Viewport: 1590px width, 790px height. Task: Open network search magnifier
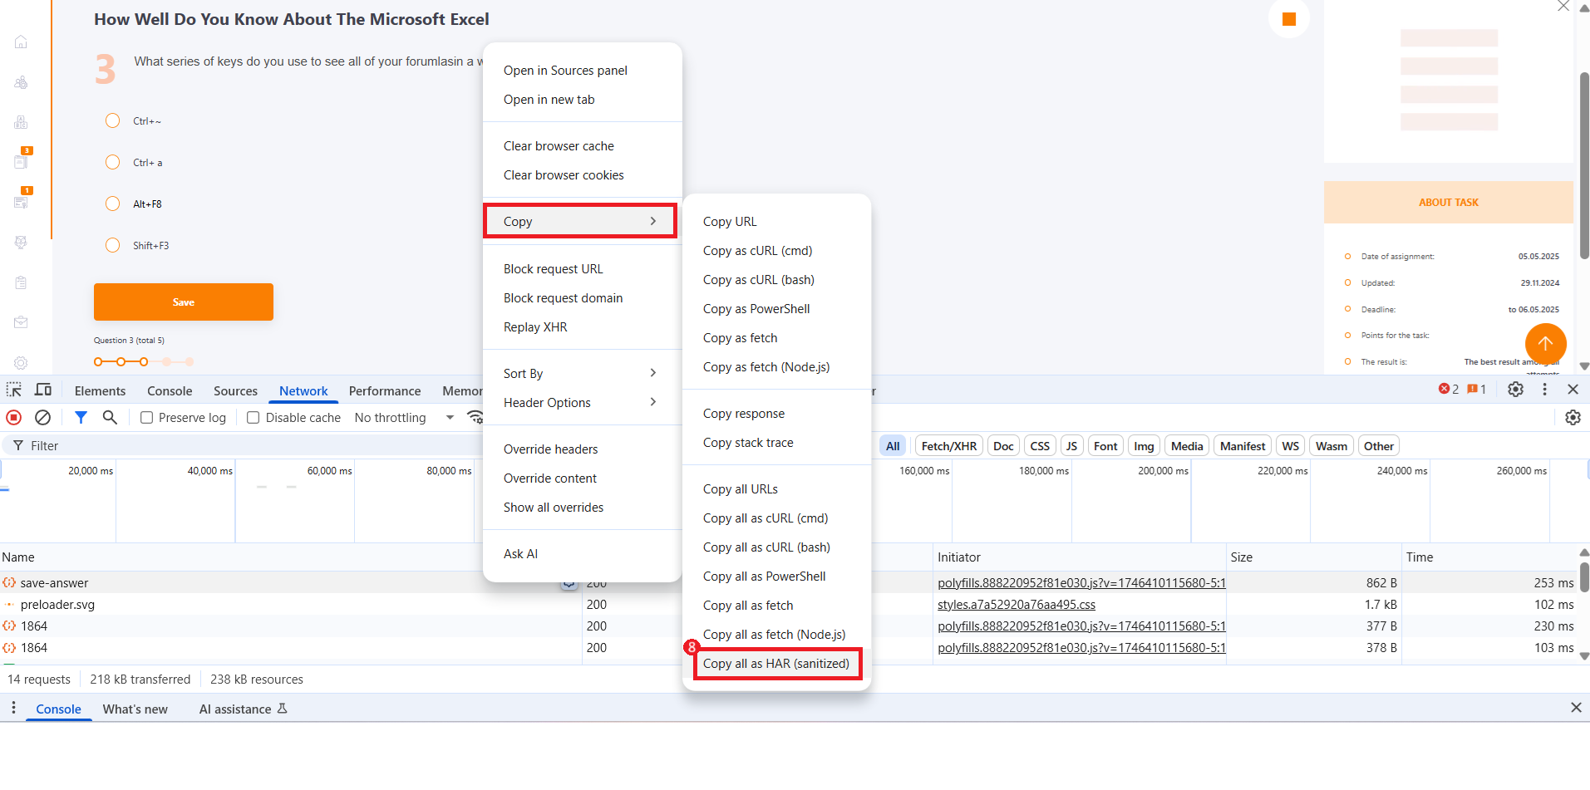tap(110, 417)
